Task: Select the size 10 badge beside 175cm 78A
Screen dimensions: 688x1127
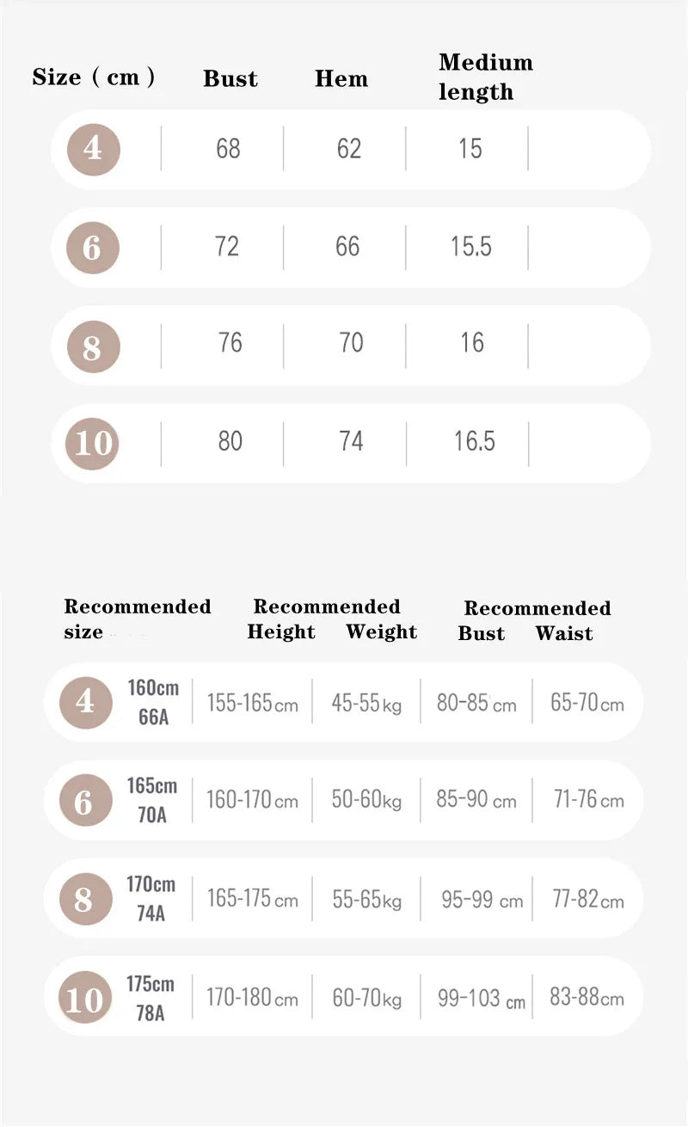Action: pos(85,999)
